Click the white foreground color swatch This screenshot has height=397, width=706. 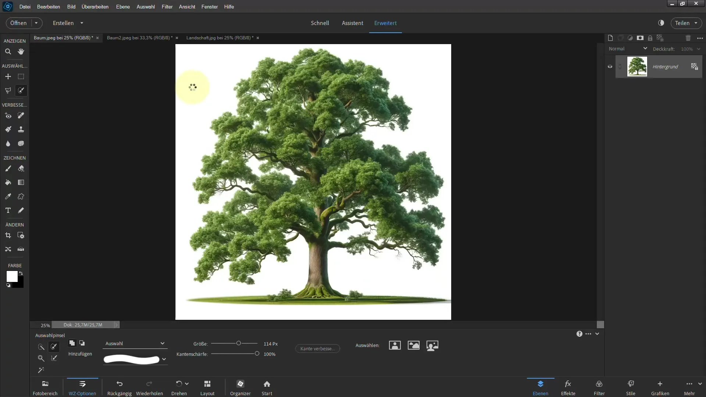coord(12,276)
